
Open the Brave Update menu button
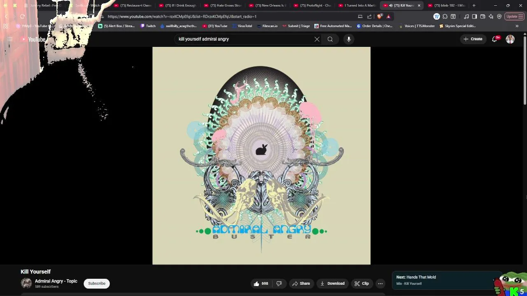[514, 16]
